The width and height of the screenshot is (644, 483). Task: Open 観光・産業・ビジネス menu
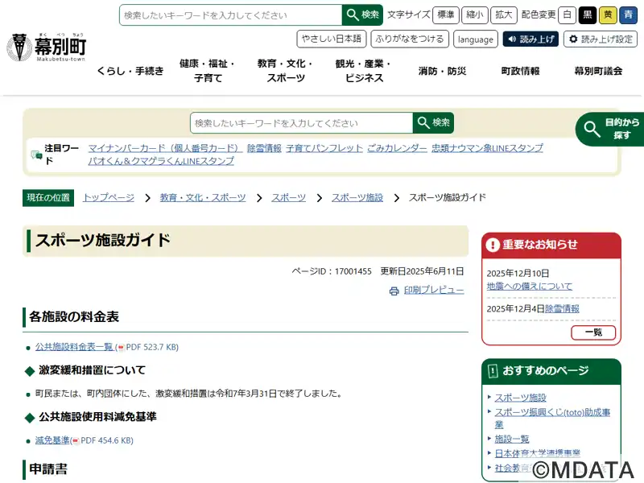[x=364, y=71]
